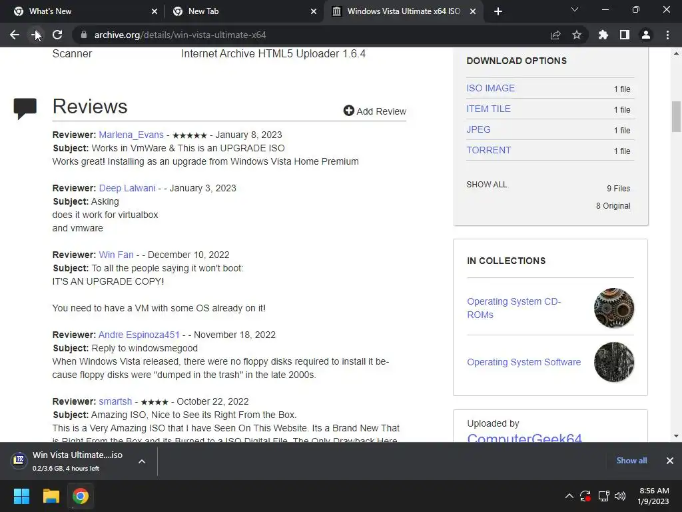Open the tab search dropdown
Image resolution: width=682 pixels, height=512 pixels.
[575, 9]
